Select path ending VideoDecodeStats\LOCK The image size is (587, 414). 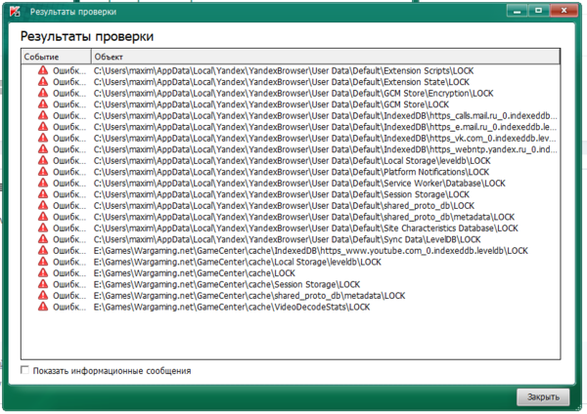click(232, 307)
